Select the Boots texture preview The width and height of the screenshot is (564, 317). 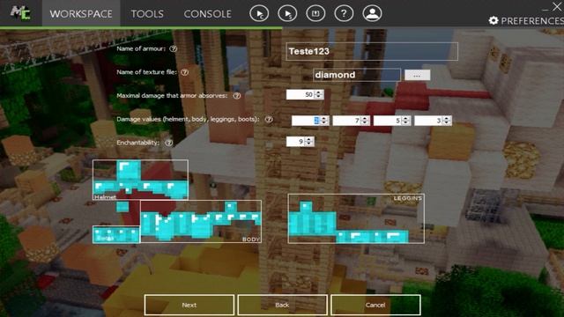coord(116,234)
